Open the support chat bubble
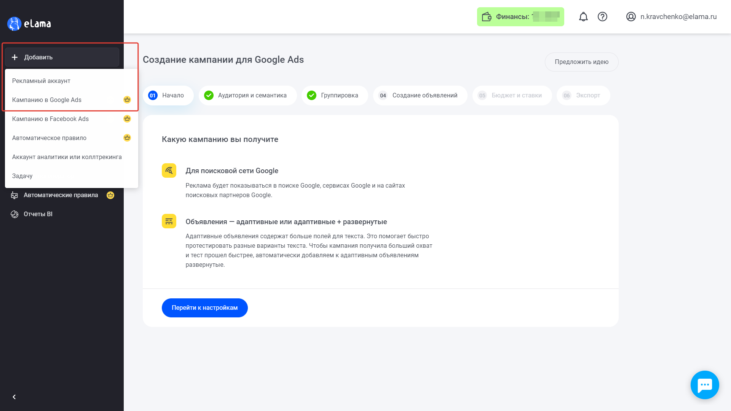 tap(705, 385)
